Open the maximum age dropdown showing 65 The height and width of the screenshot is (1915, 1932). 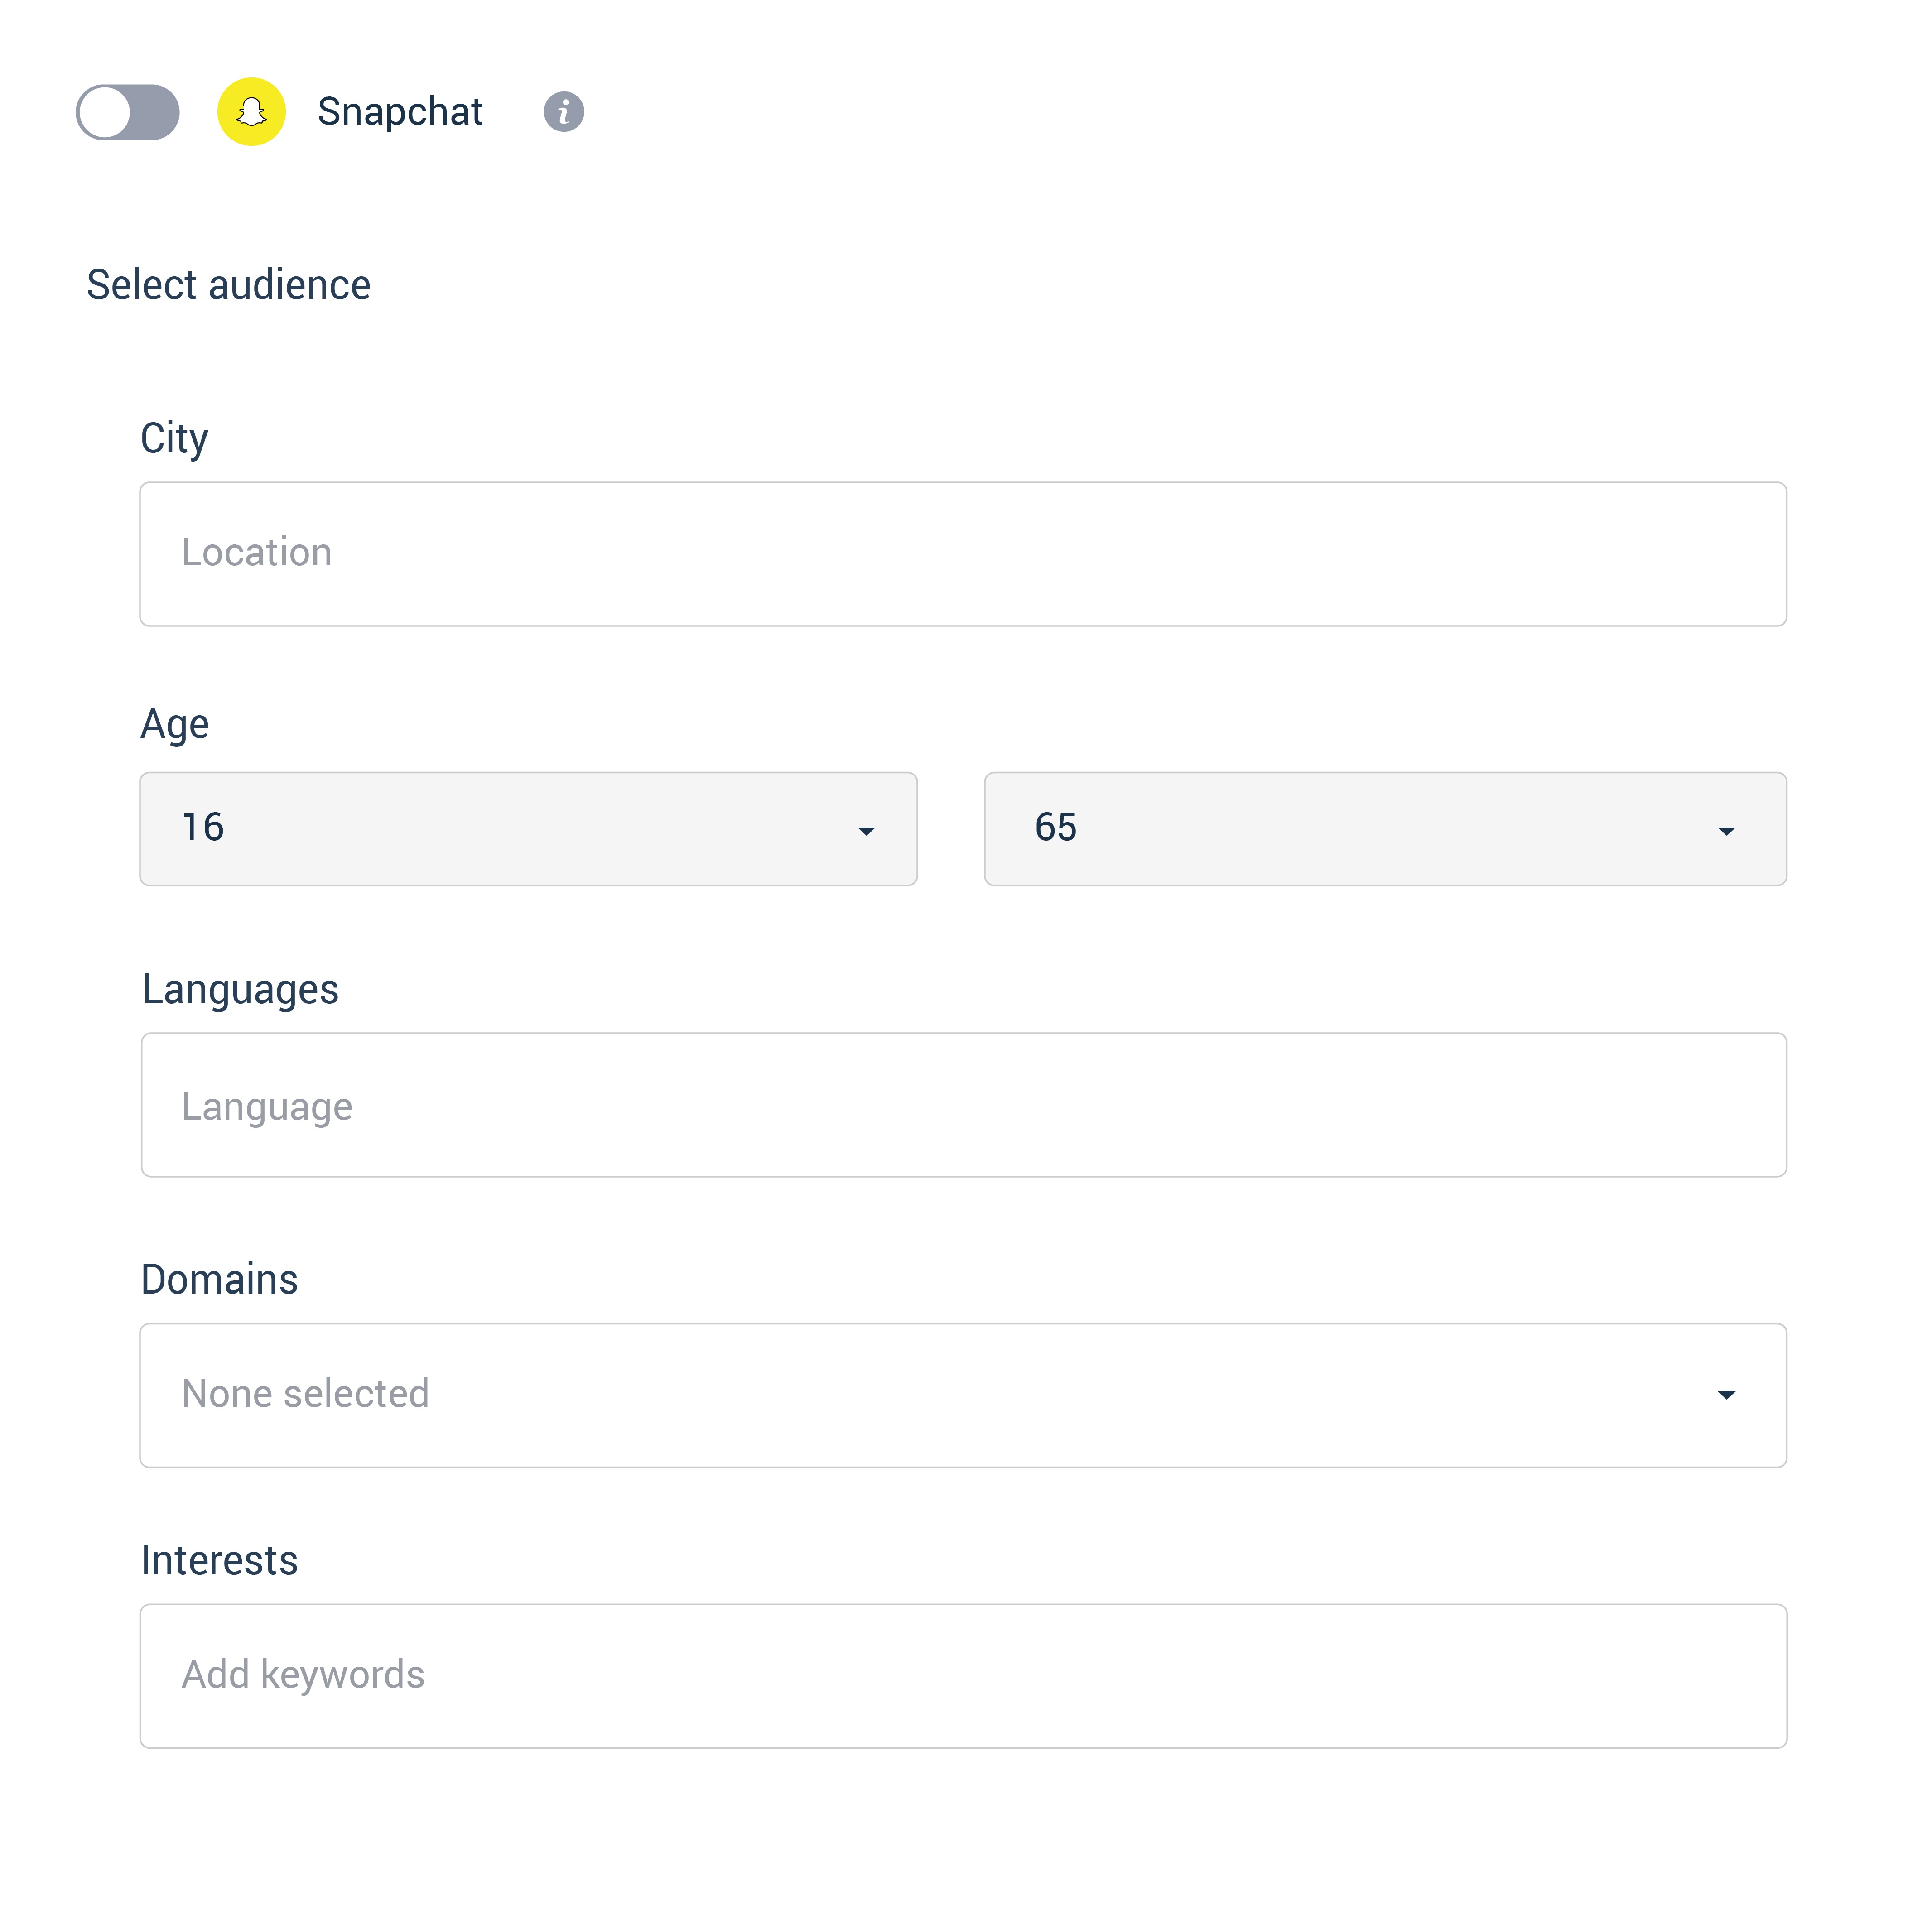(x=1386, y=829)
